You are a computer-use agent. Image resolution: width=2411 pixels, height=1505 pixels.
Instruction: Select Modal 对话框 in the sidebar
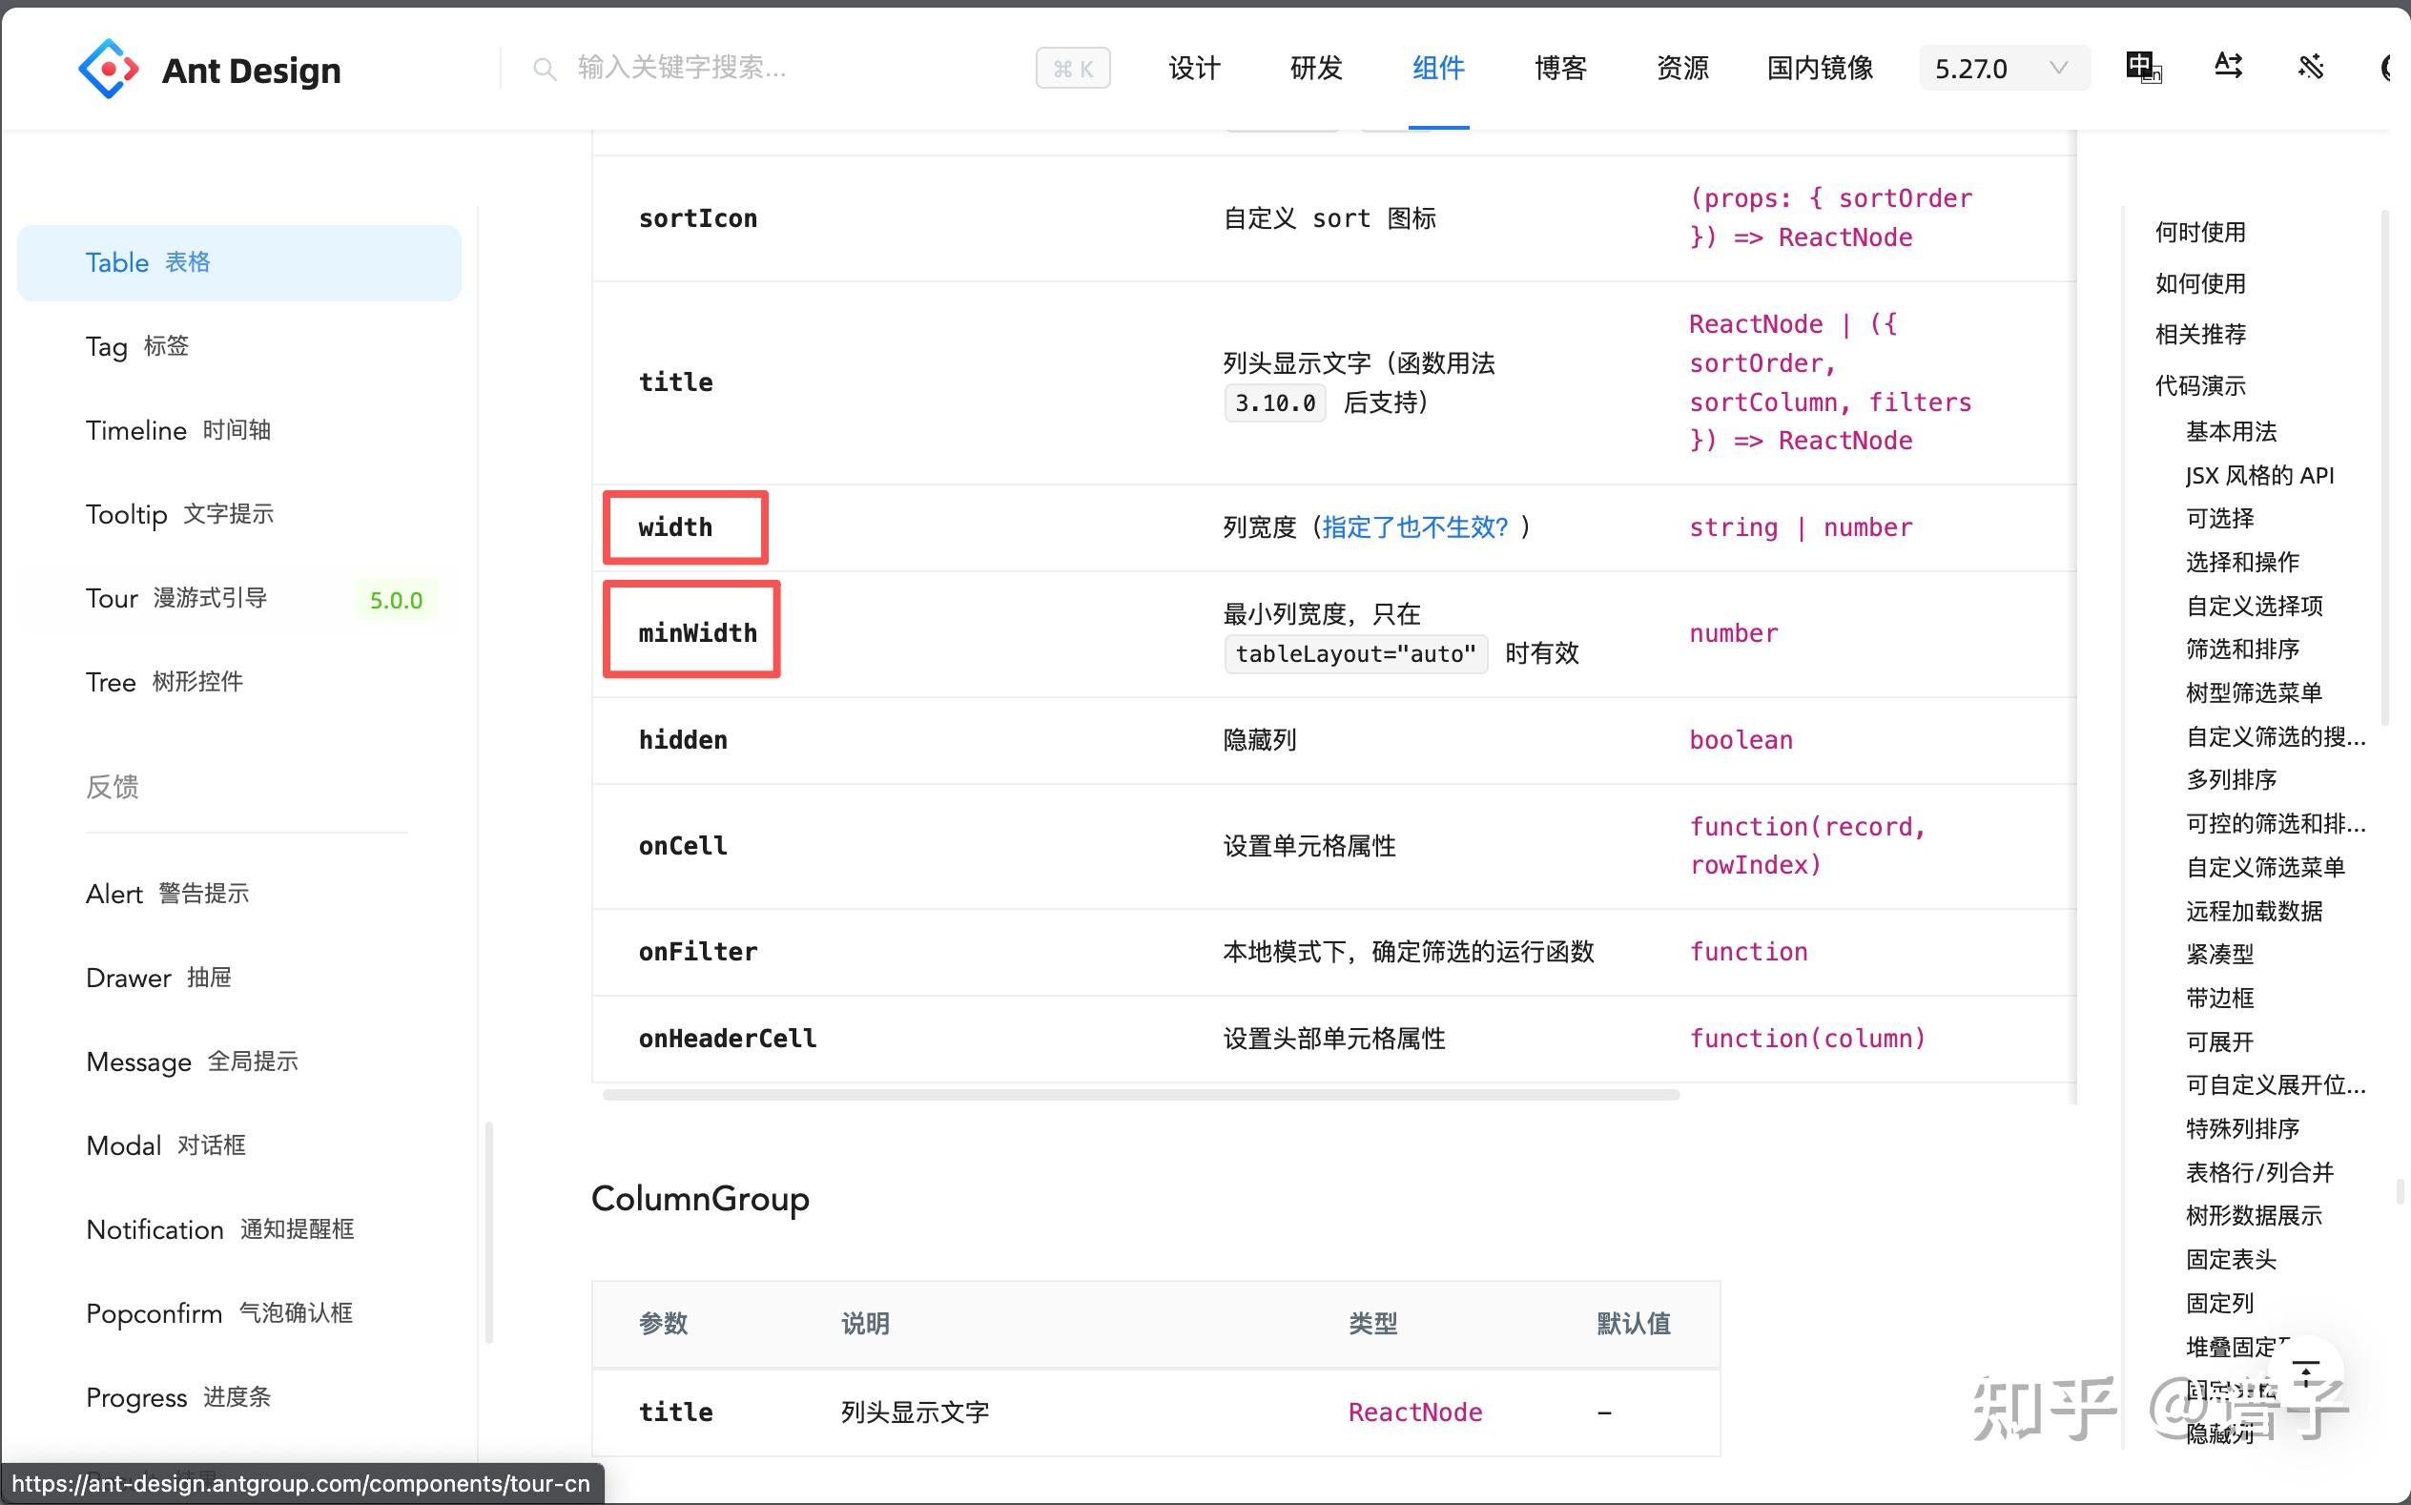(238, 1145)
